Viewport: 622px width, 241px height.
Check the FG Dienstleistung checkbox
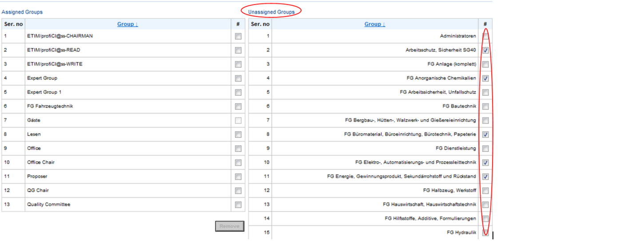pyautogui.click(x=486, y=148)
